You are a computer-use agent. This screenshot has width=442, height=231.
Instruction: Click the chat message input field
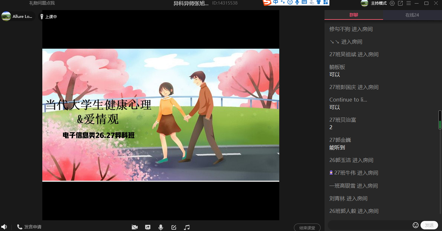coord(369,225)
